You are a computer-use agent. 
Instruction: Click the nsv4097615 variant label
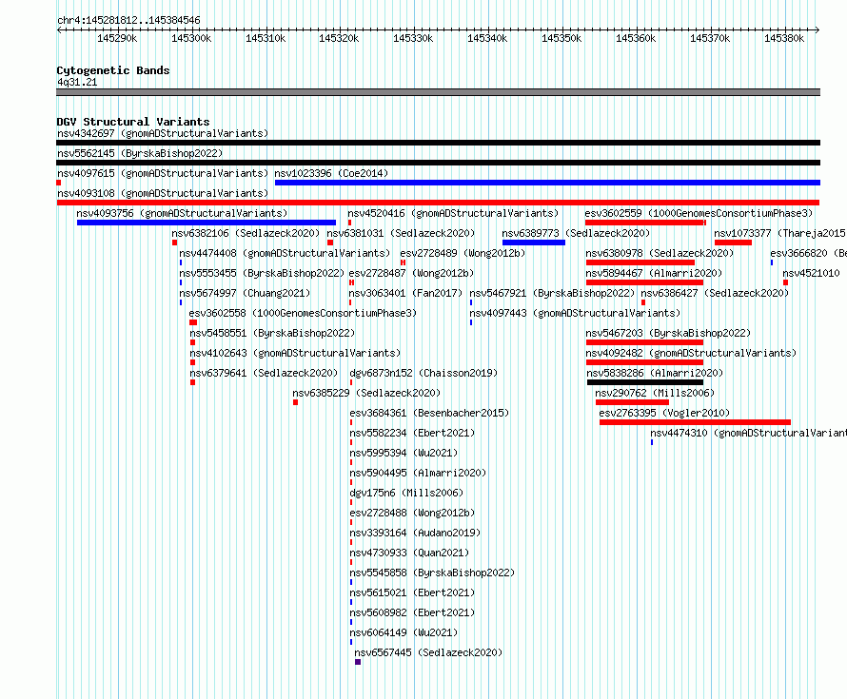pyautogui.click(x=163, y=173)
